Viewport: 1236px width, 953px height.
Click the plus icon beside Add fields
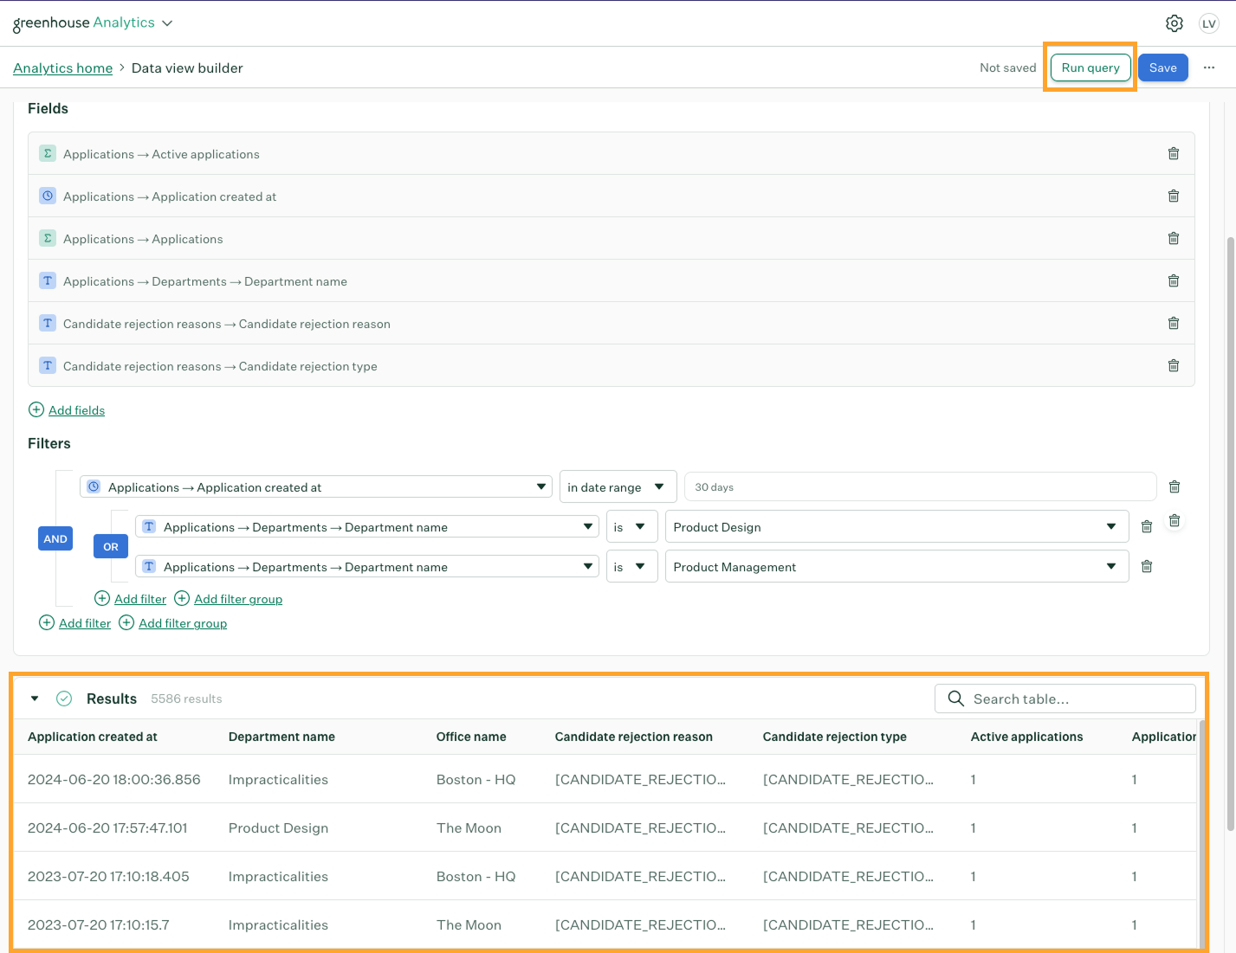coord(36,409)
